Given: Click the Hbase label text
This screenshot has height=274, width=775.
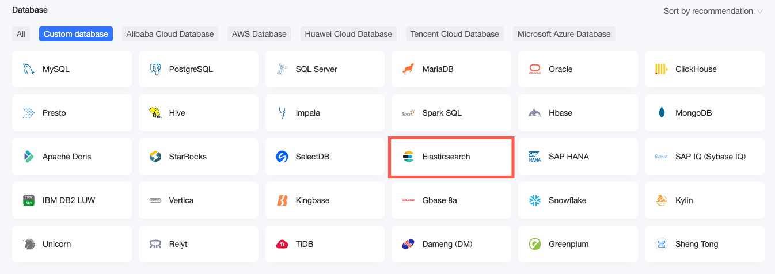Looking at the screenshot, I should (561, 113).
